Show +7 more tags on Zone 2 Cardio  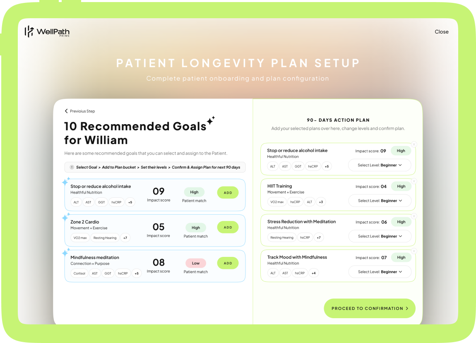(x=125, y=238)
